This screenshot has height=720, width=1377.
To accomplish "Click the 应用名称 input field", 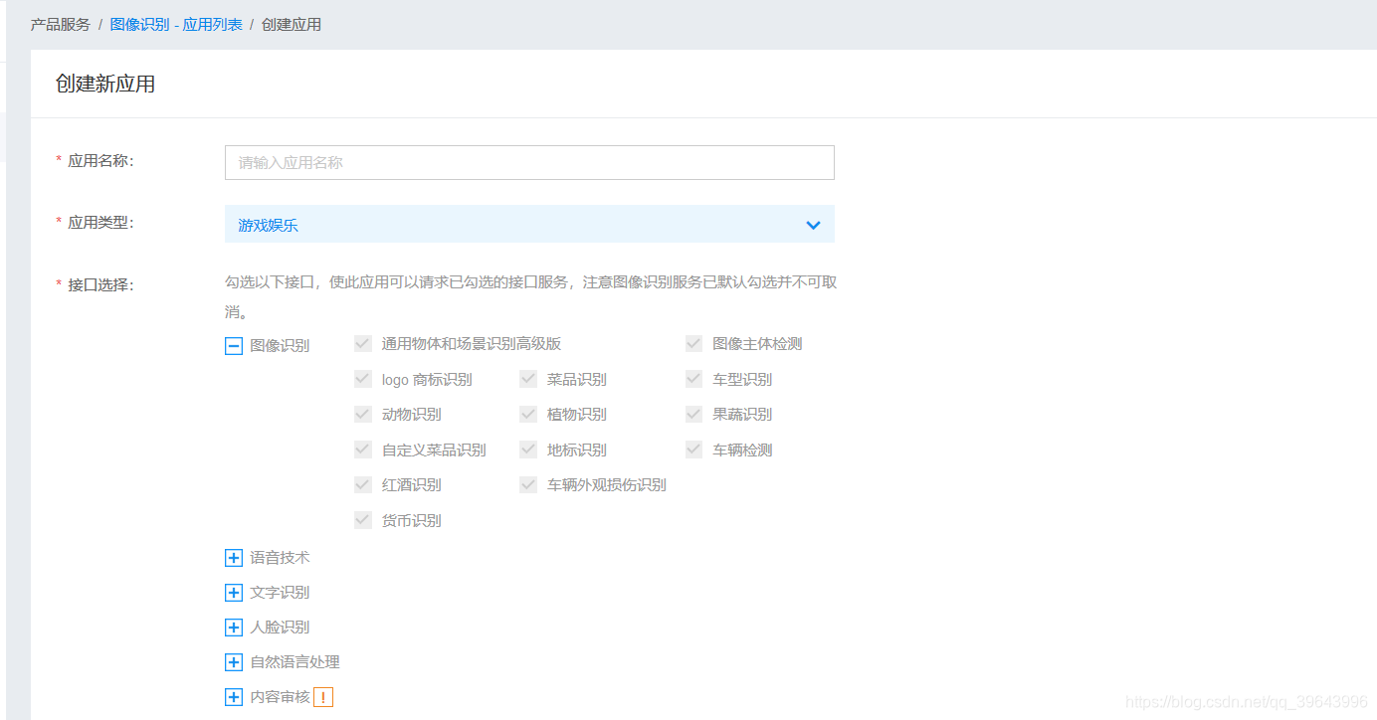I will 529,163.
